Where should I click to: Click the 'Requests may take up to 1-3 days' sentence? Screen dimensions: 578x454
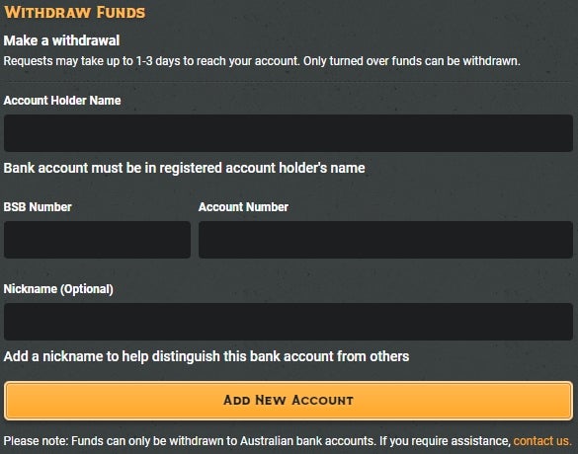tap(151, 61)
